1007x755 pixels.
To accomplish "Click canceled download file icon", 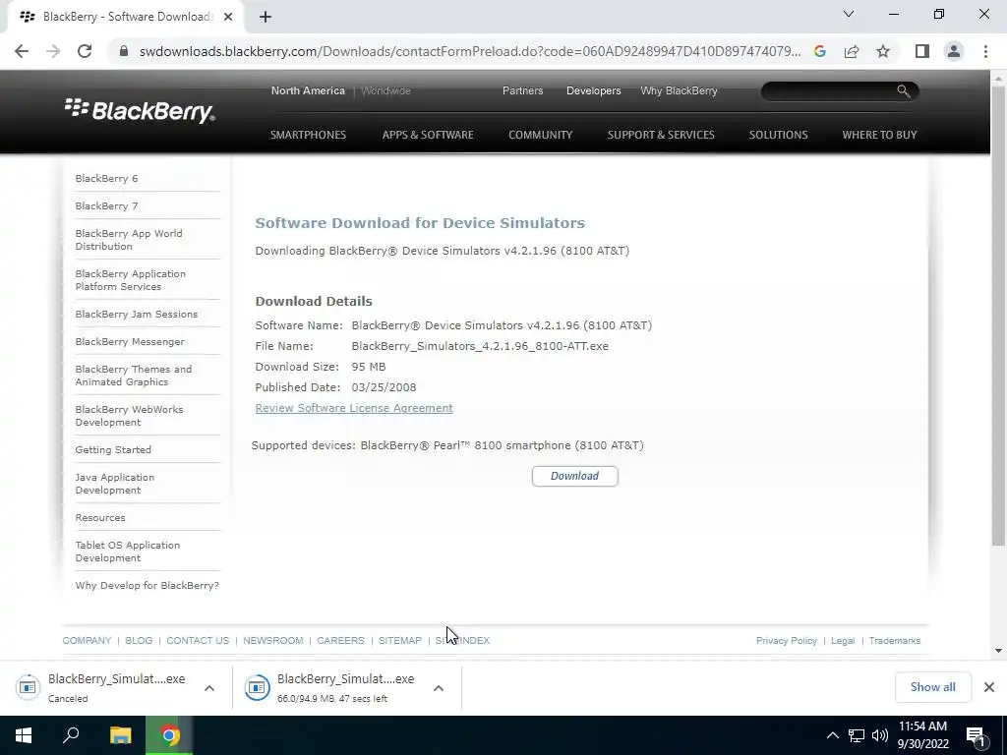I will click(28, 687).
